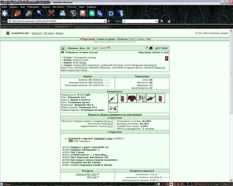Viewport: 233px width, 186px height.
Task: Expand the address bar URL dropdown
Action: (x=105, y=21)
